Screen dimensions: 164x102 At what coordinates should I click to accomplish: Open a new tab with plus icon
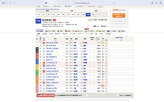156,3
